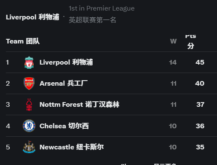Click the Chelsea lion badge
217x165 pixels.
pos(29,126)
